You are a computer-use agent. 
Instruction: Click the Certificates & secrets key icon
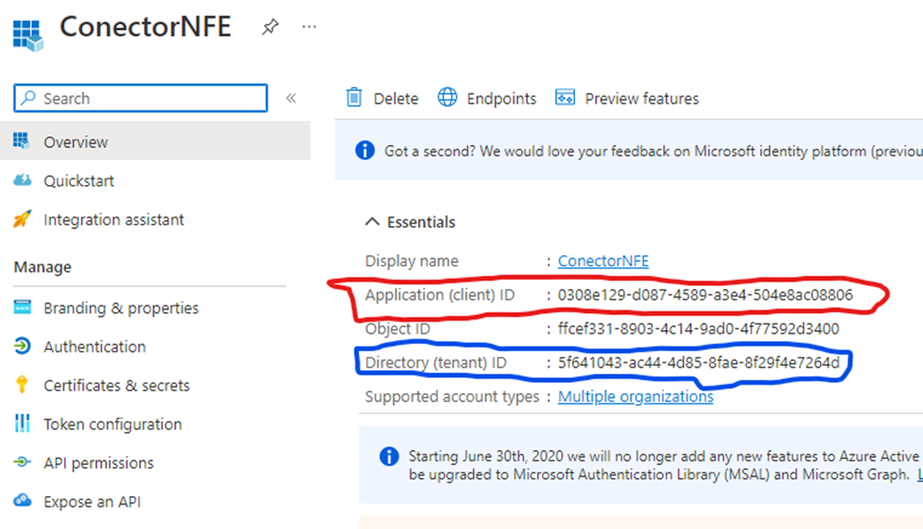coord(22,384)
